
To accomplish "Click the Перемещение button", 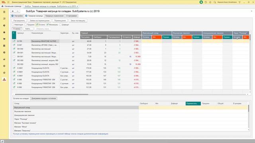I will [x=60, y=21].
